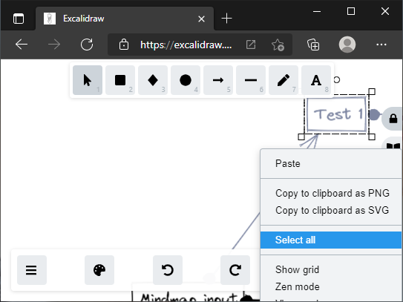The width and height of the screenshot is (403, 302).
Task: Select the Diamond tool
Action: coord(153,80)
